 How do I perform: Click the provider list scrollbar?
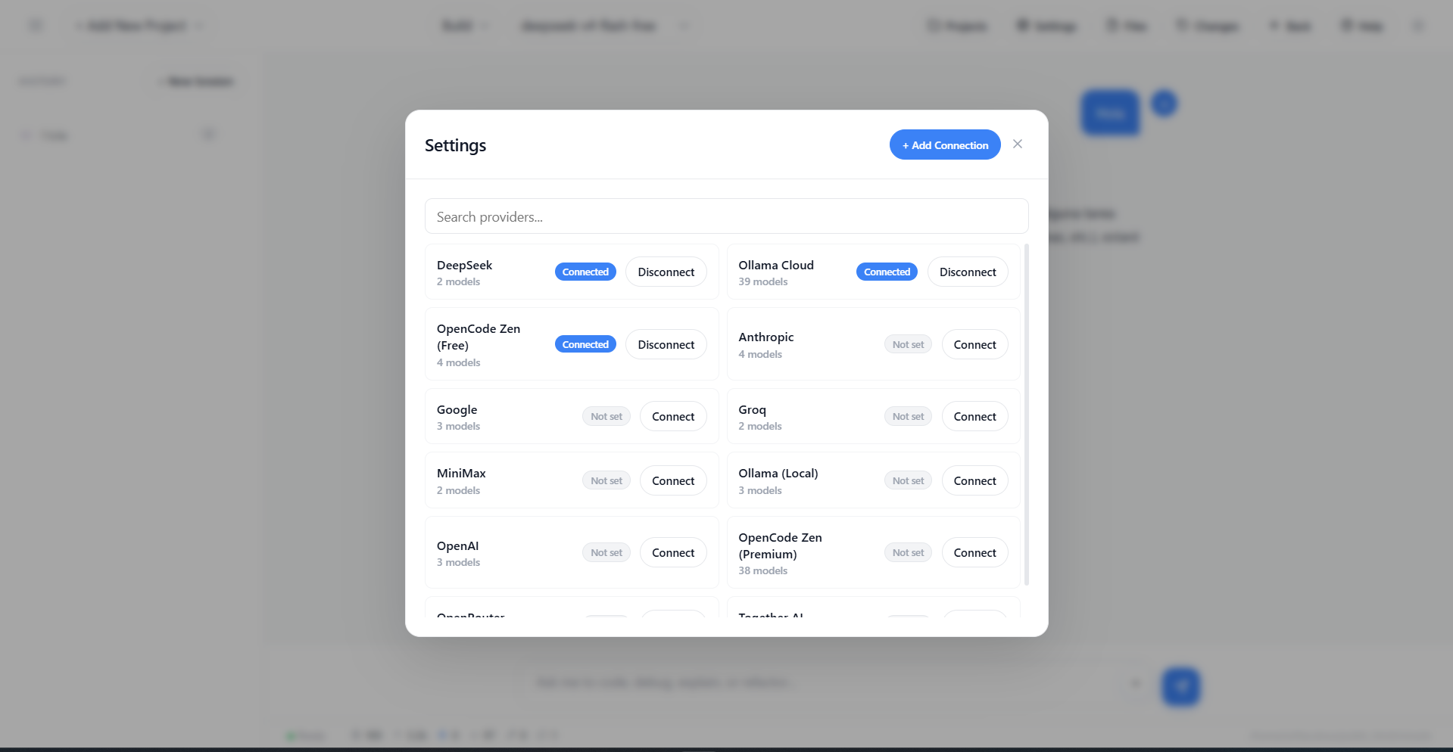point(1027,415)
